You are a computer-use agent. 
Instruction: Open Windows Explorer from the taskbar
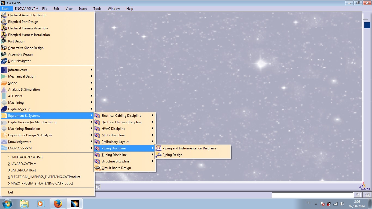(x=24, y=204)
